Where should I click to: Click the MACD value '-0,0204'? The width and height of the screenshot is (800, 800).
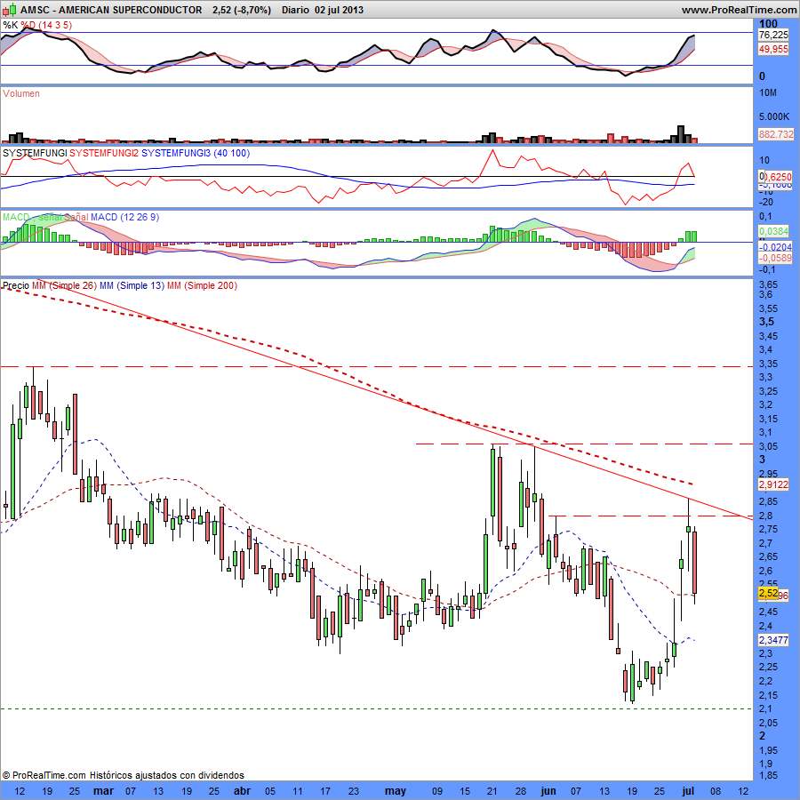(x=775, y=247)
